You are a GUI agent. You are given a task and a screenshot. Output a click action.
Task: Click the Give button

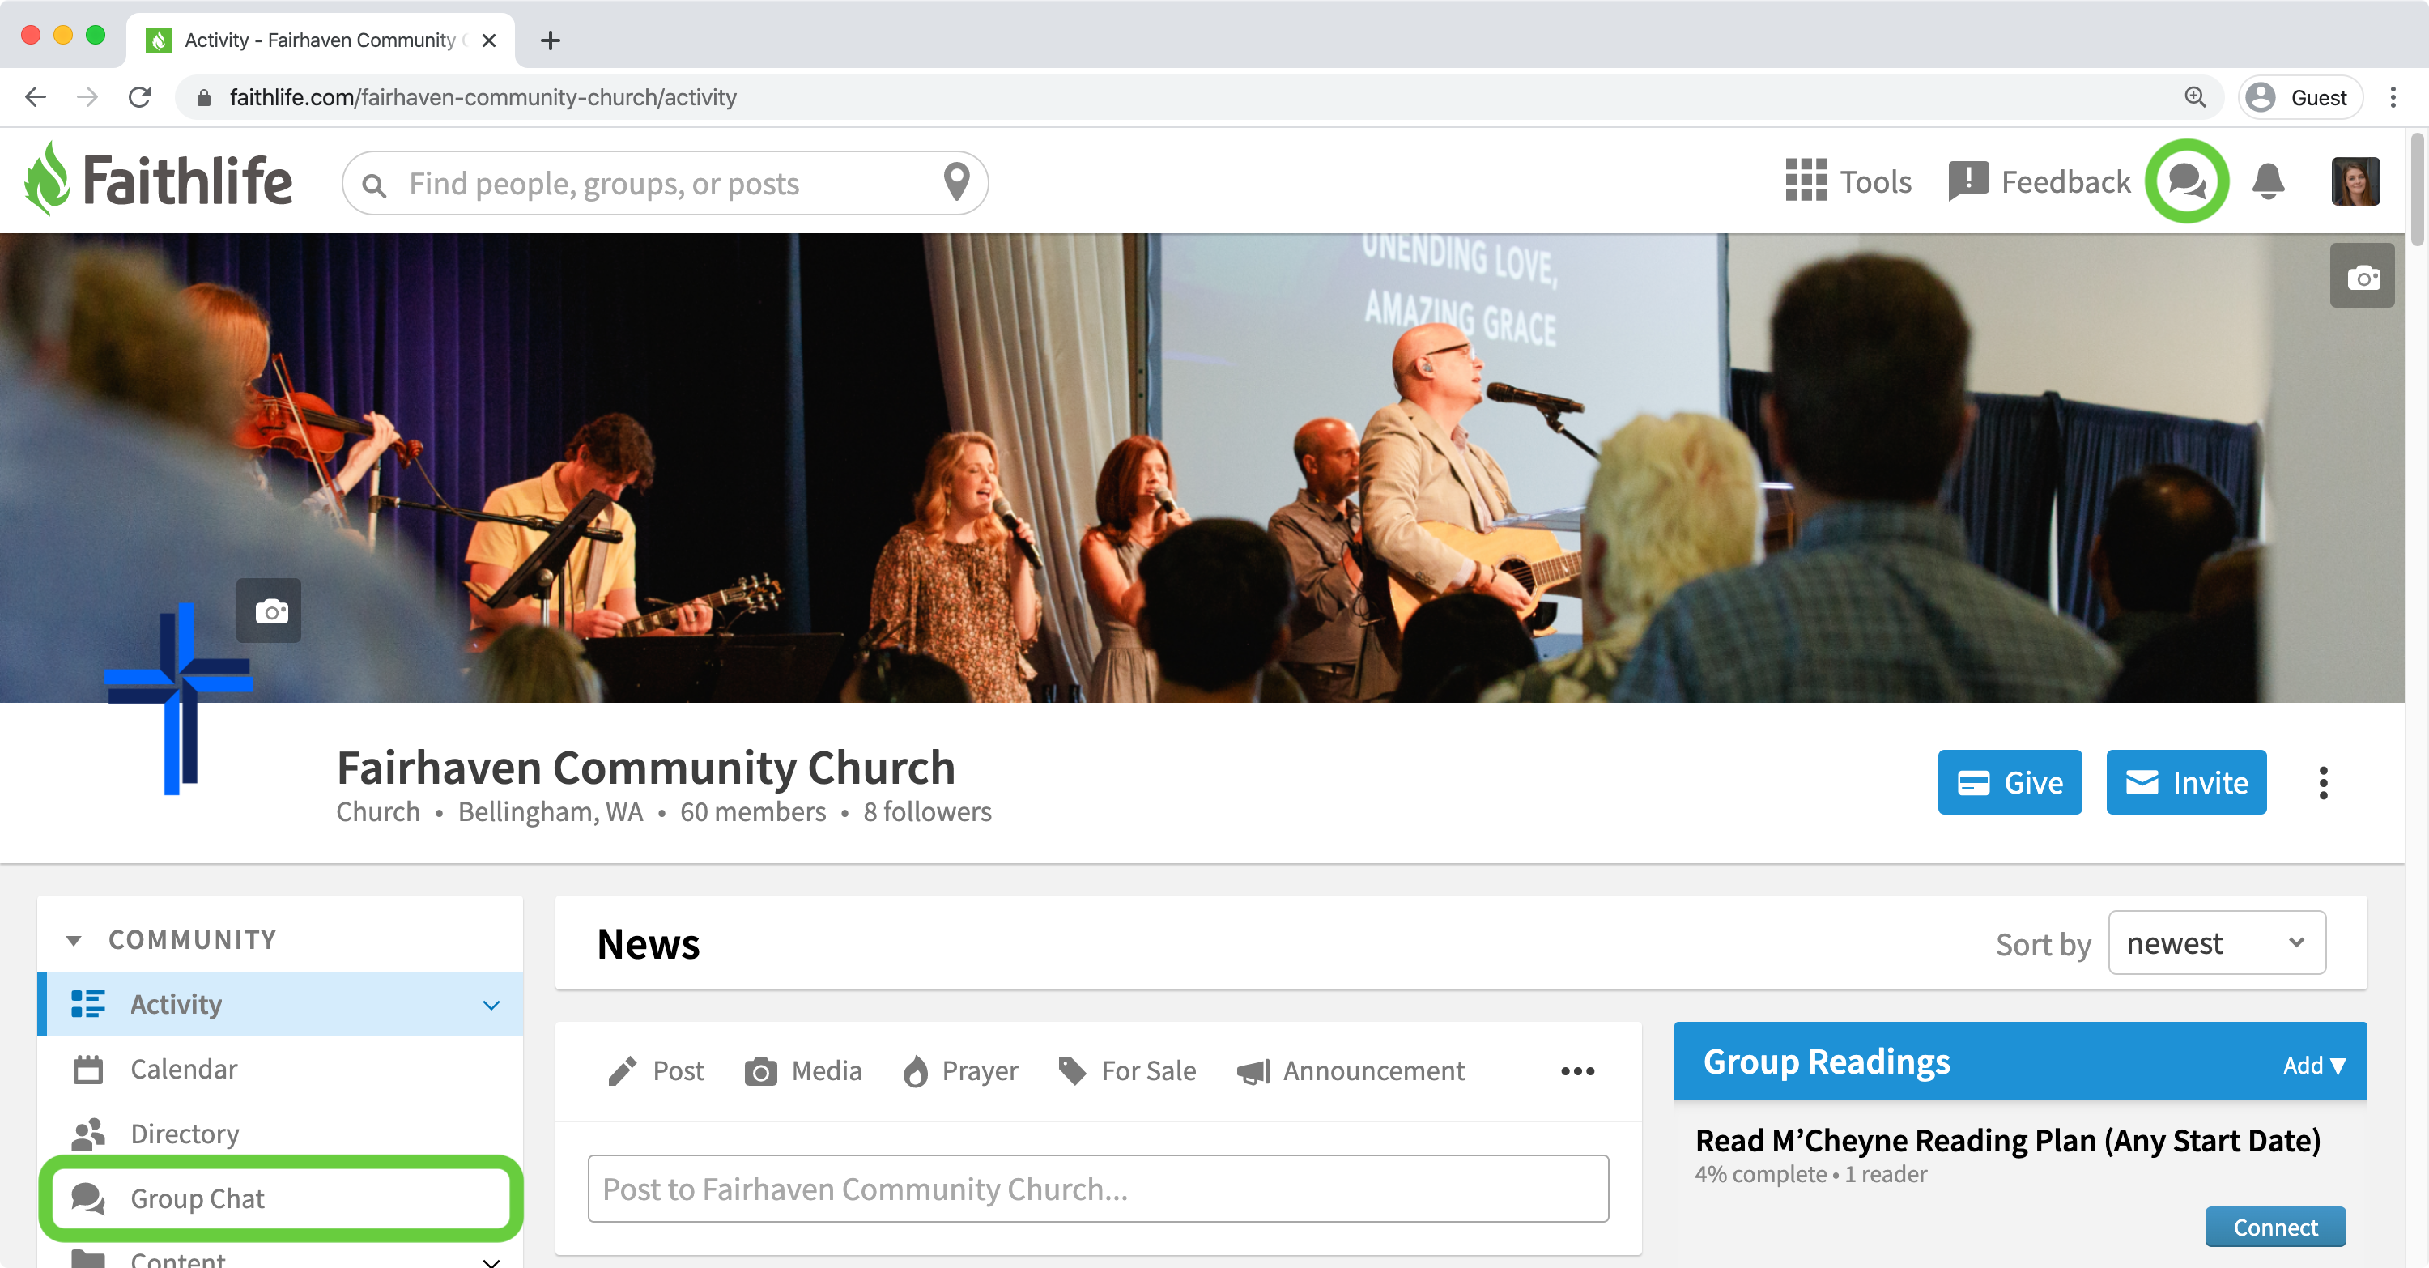[x=2010, y=782]
